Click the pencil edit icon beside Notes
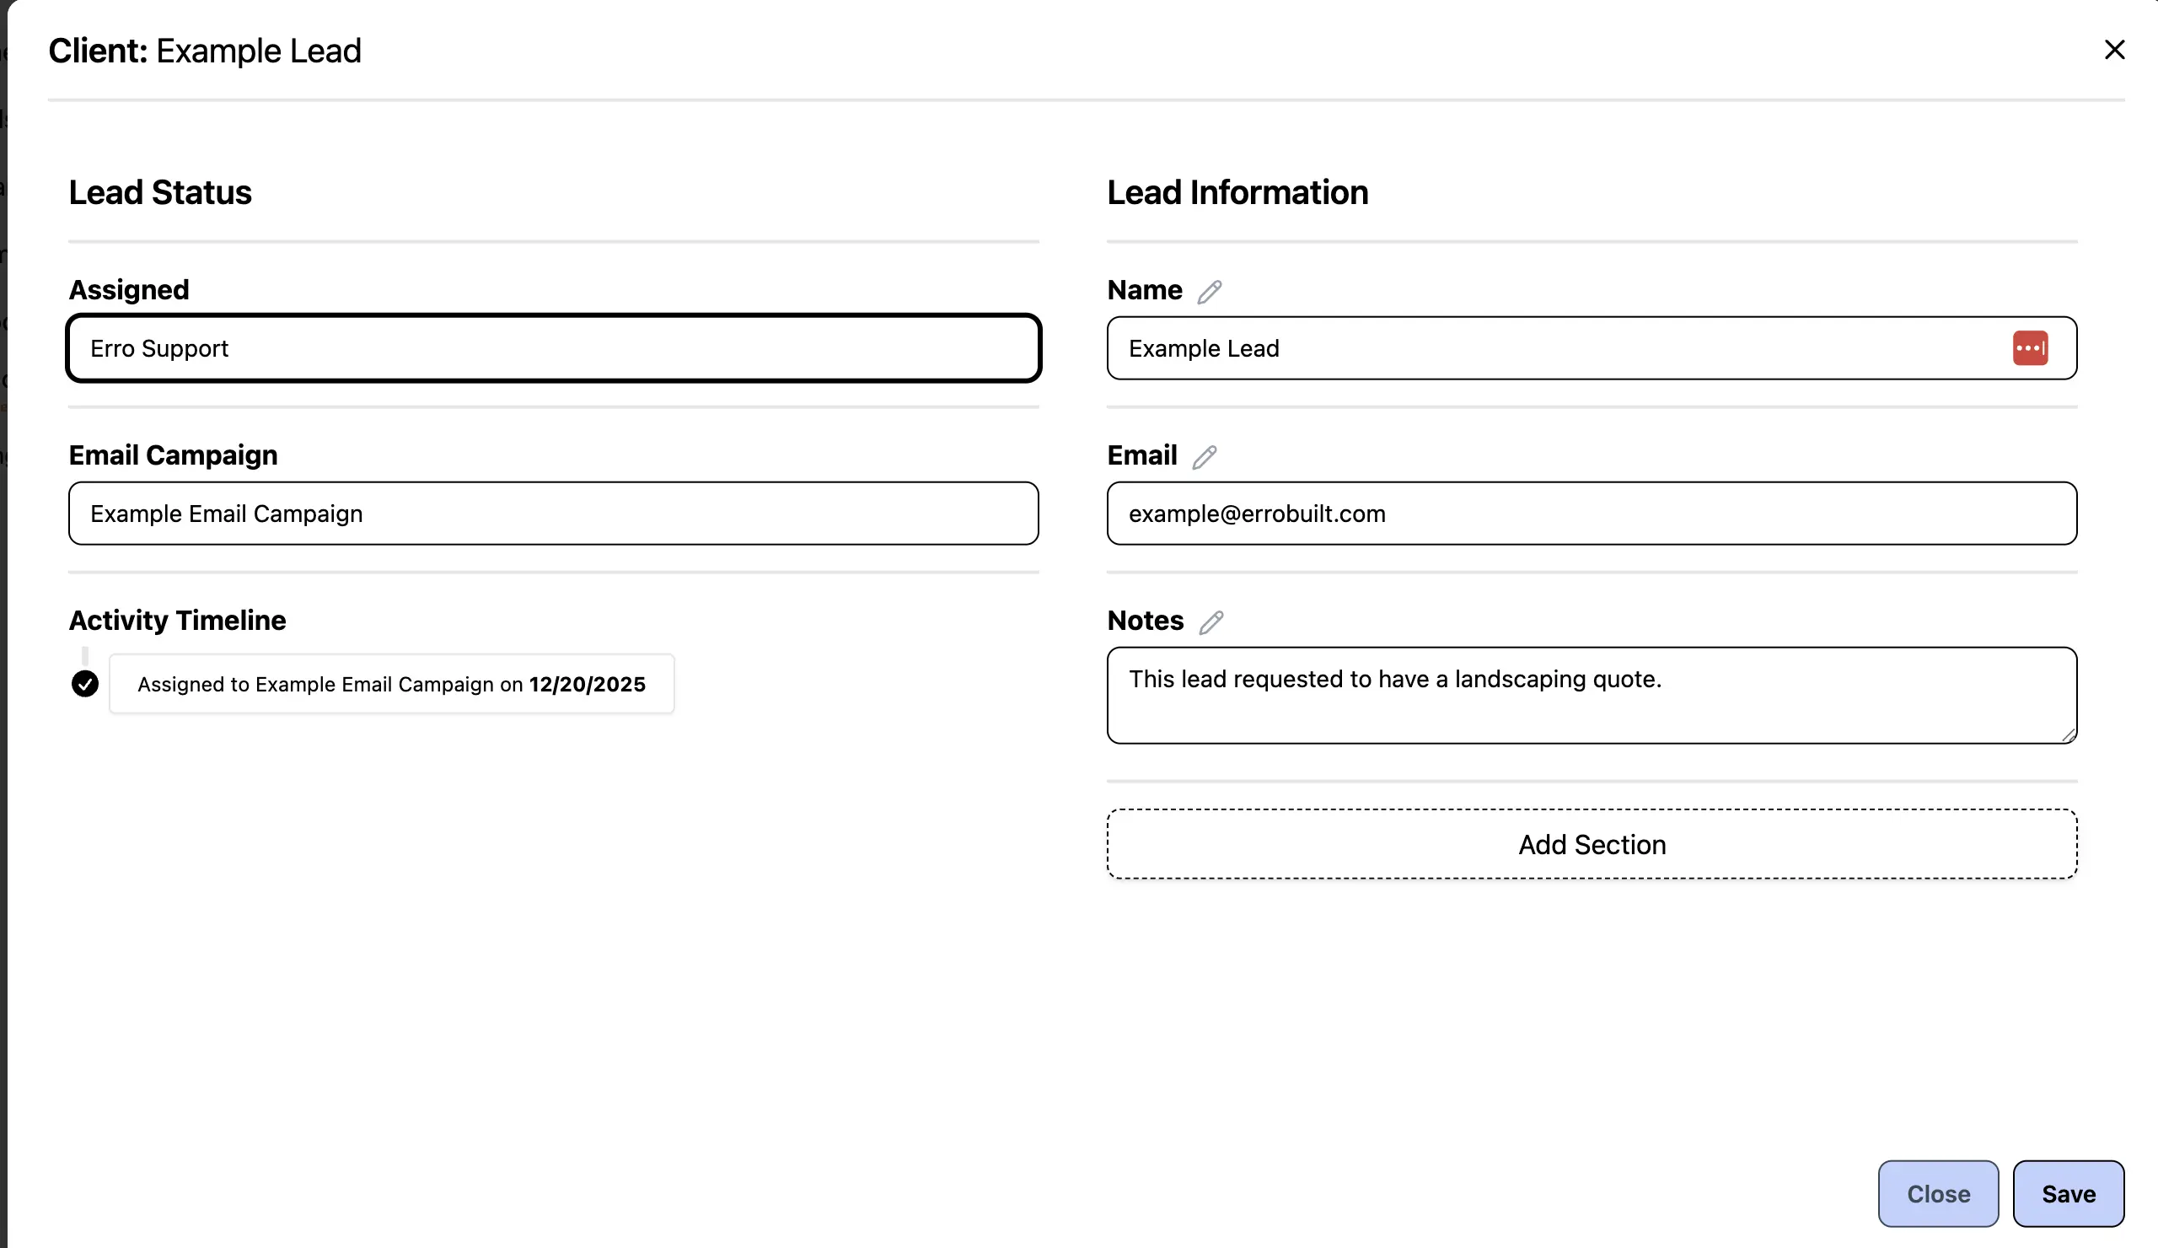 tap(1211, 622)
